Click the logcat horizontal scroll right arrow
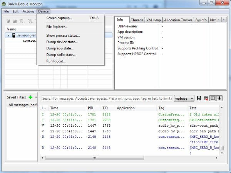Viewport: 231px width, 173px height. pyautogui.click(x=216, y=158)
